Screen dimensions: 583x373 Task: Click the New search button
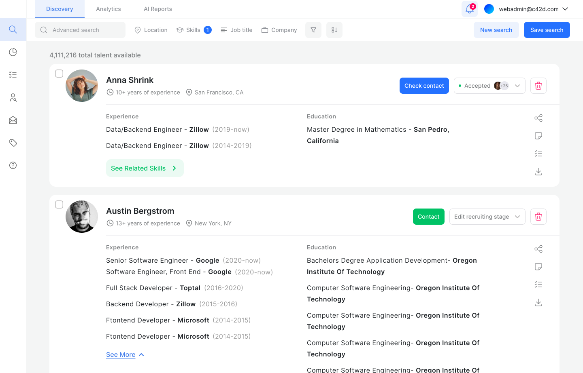coord(496,30)
